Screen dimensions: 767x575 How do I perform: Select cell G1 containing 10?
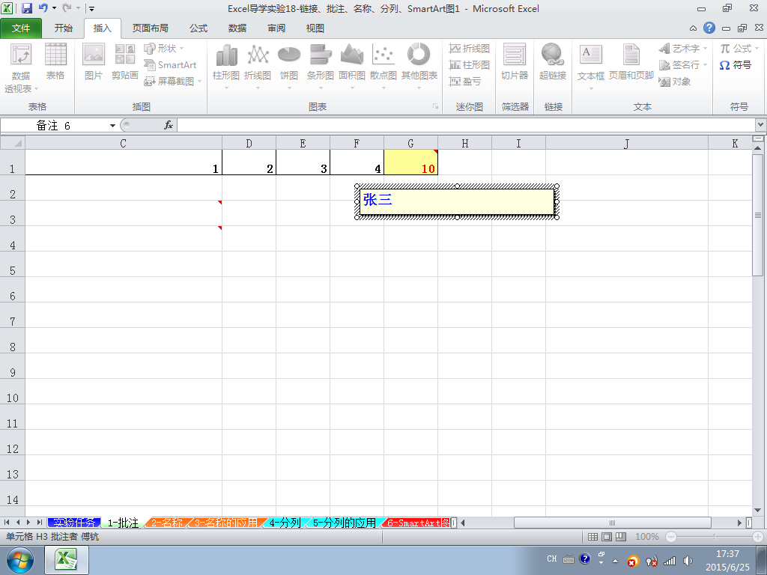(411, 162)
